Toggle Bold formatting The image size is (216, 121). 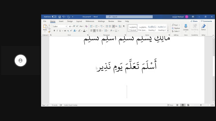point(54,31)
